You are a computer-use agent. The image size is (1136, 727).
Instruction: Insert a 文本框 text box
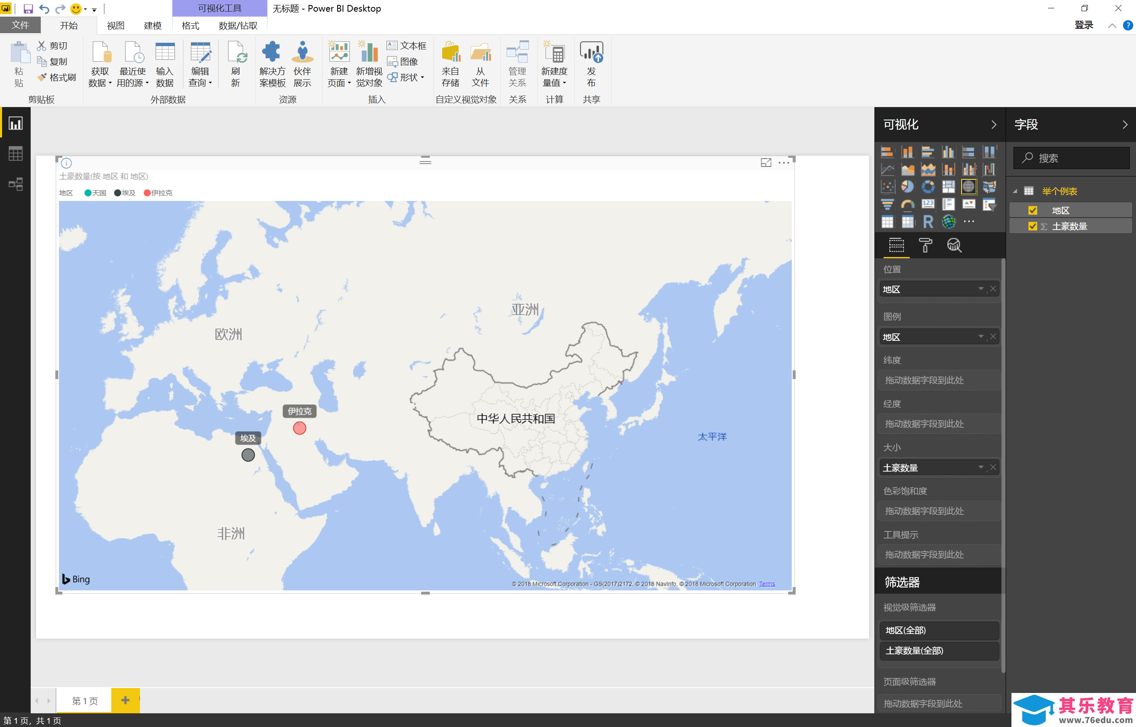[406, 45]
